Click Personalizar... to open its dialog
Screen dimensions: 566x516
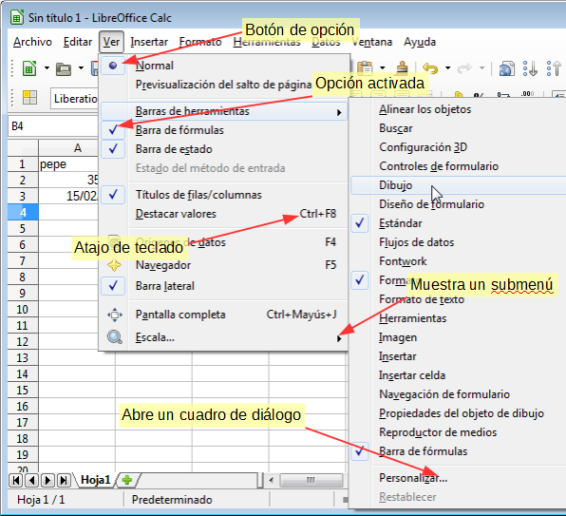413,478
